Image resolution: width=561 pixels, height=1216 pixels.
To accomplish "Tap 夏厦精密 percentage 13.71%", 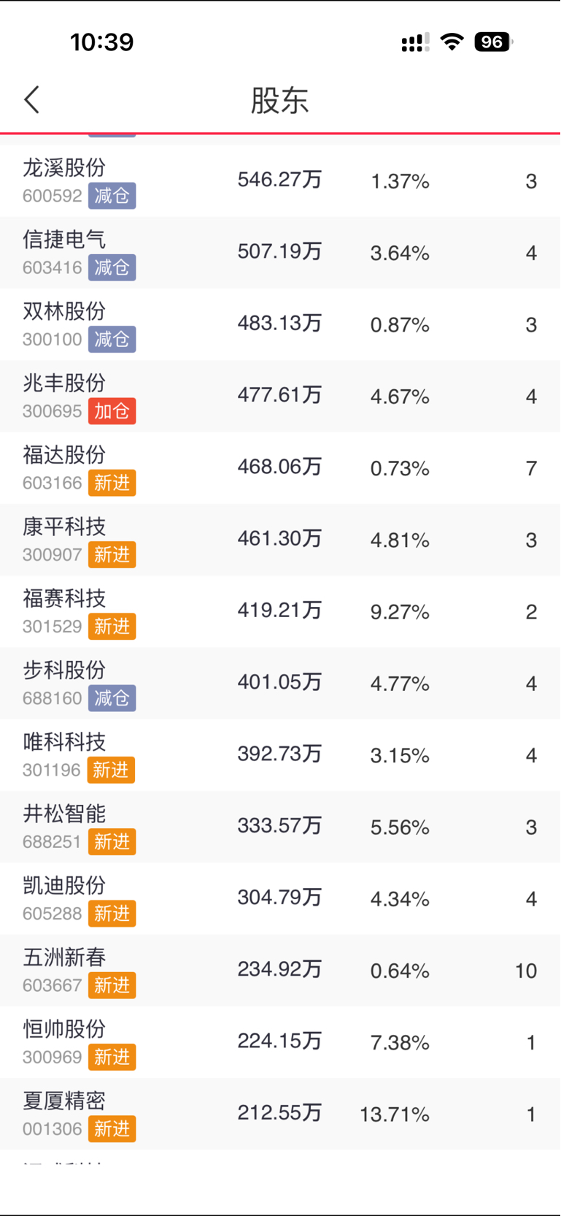I will pos(394,1114).
